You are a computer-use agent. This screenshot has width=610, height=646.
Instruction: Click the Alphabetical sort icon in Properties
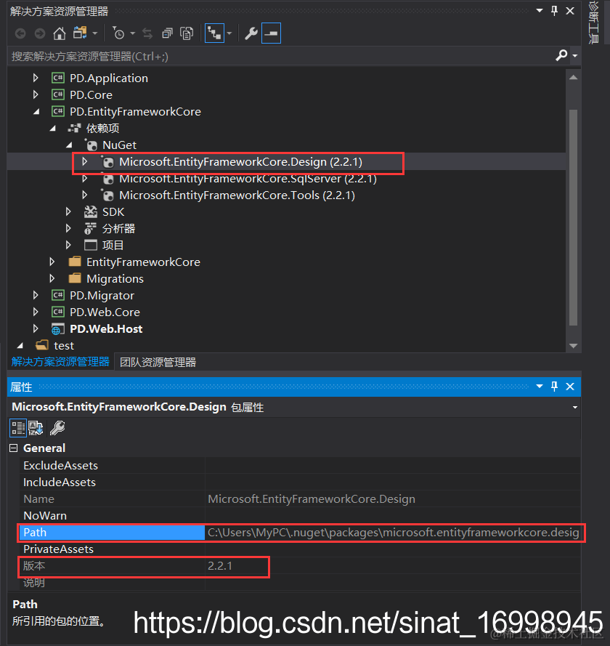(x=36, y=428)
